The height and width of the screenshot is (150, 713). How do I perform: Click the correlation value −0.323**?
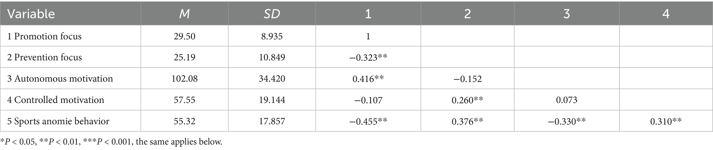(x=368, y=57)
